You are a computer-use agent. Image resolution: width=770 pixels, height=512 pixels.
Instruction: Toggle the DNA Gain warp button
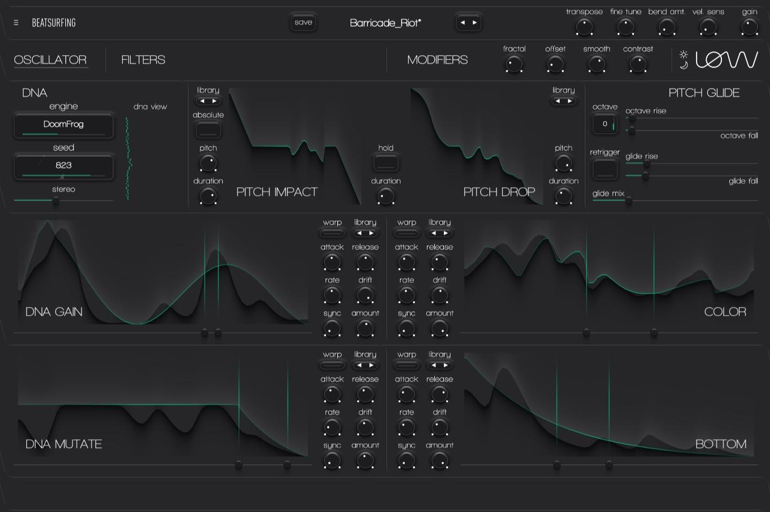[x=332, y=233]
